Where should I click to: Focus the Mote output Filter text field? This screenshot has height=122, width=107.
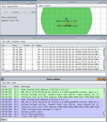56,120
